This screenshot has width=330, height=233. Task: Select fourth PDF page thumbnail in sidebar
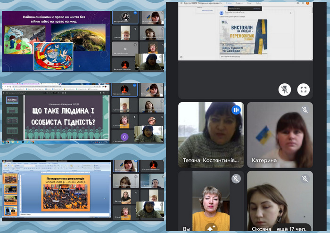(x=12, y=131)
